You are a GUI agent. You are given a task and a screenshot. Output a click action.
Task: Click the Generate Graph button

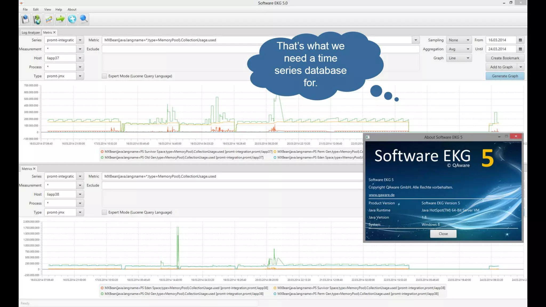tap(505, 76)
